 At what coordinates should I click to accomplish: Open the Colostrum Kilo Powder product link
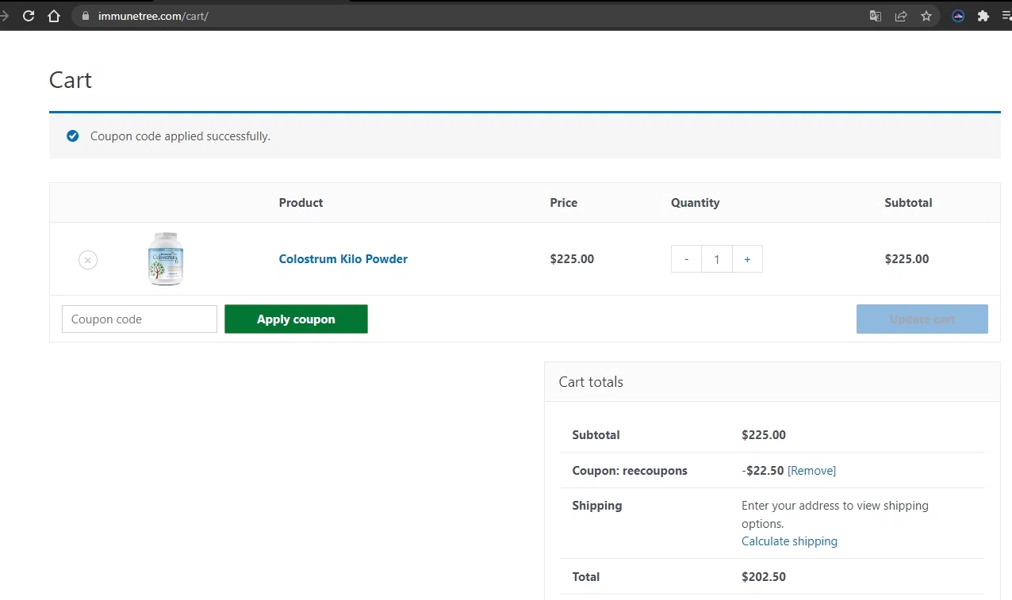click(x=343, y=259)
